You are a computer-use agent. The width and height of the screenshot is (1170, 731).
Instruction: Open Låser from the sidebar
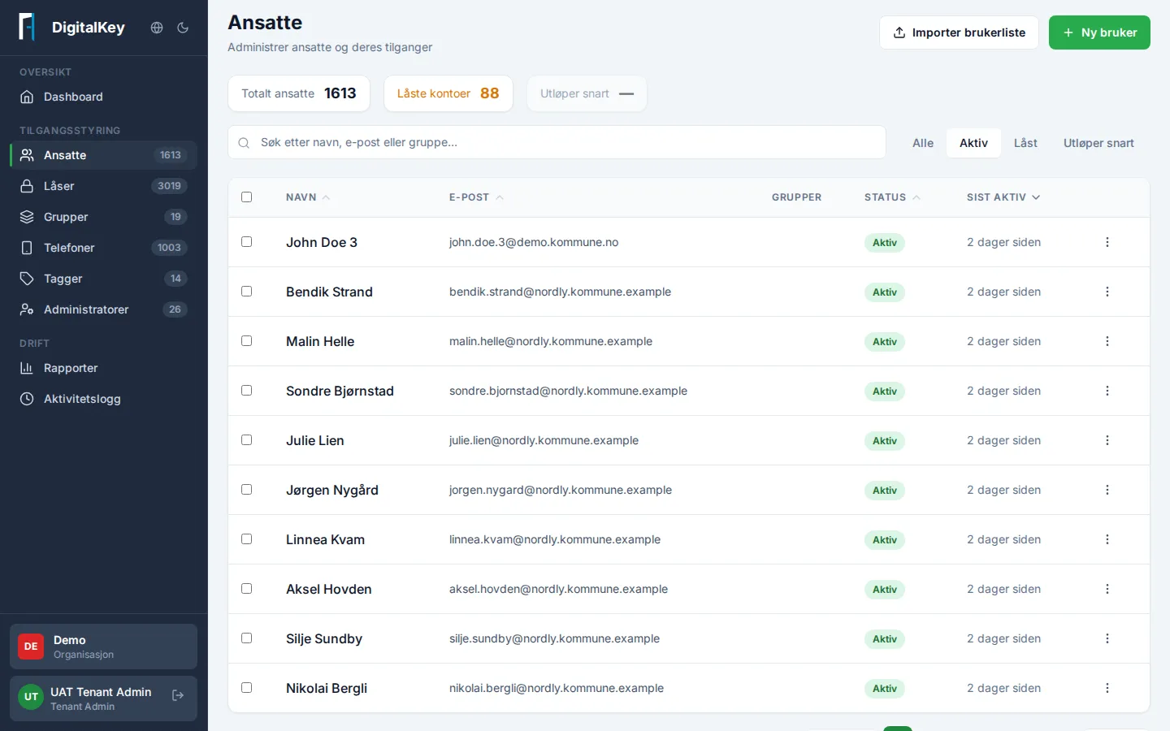(x=103, y=186)
